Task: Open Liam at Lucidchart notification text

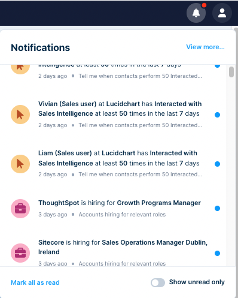Action: pos(119,158)
